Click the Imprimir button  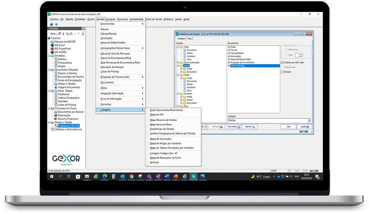click(250, 127)
